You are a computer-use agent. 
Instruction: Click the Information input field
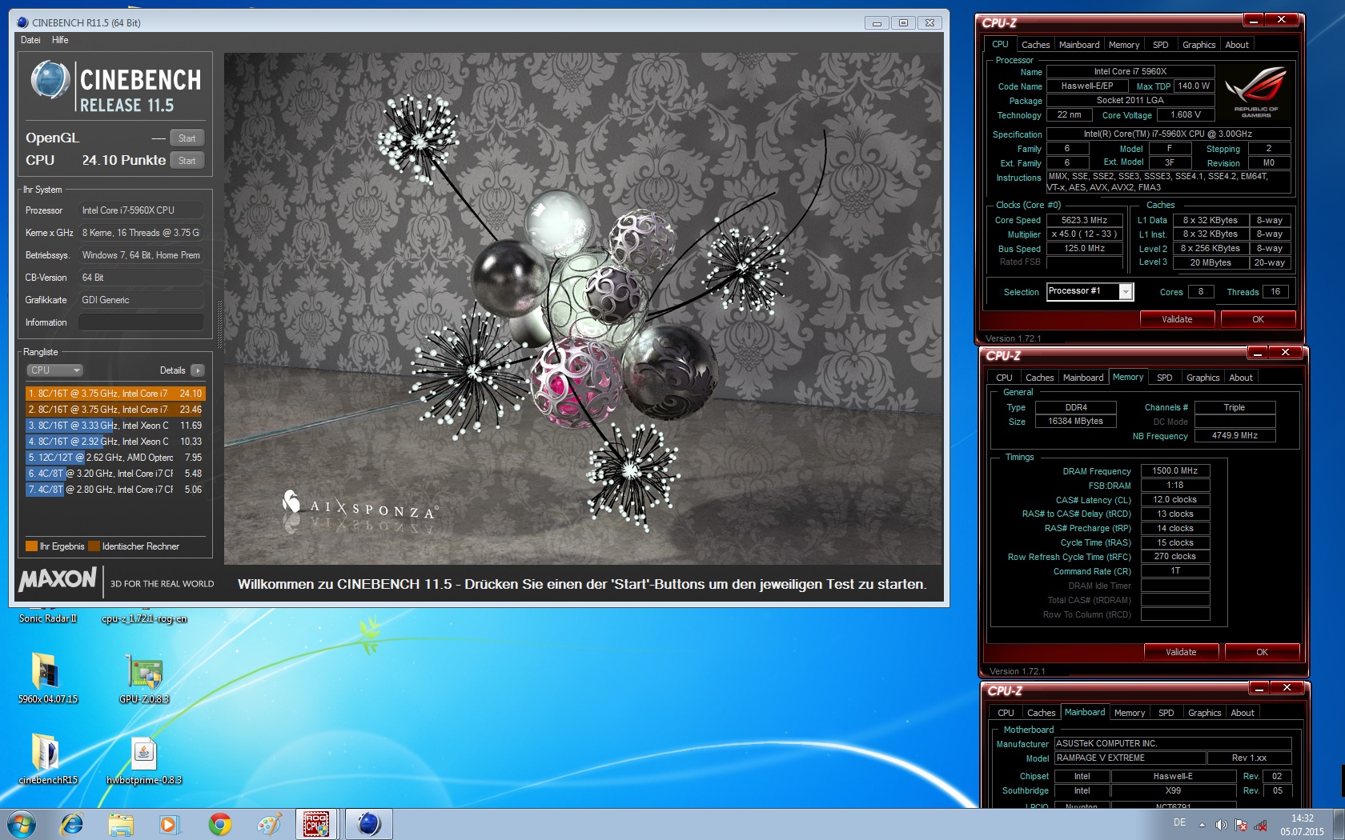(x=141, y=322)
